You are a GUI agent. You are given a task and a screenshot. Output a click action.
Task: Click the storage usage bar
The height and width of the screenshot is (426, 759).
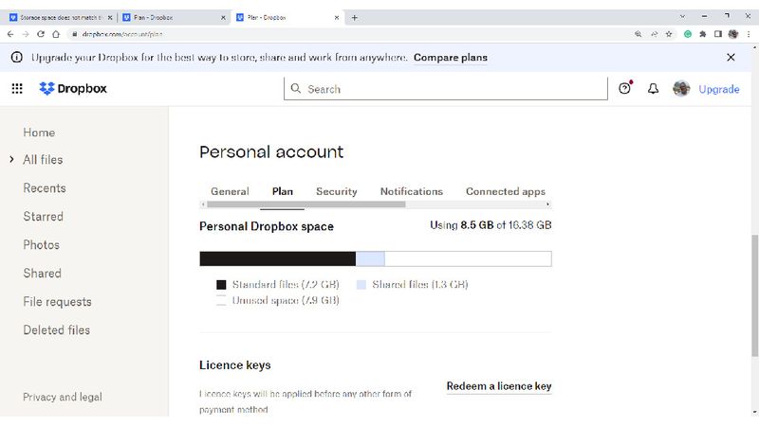pos(375,258)
